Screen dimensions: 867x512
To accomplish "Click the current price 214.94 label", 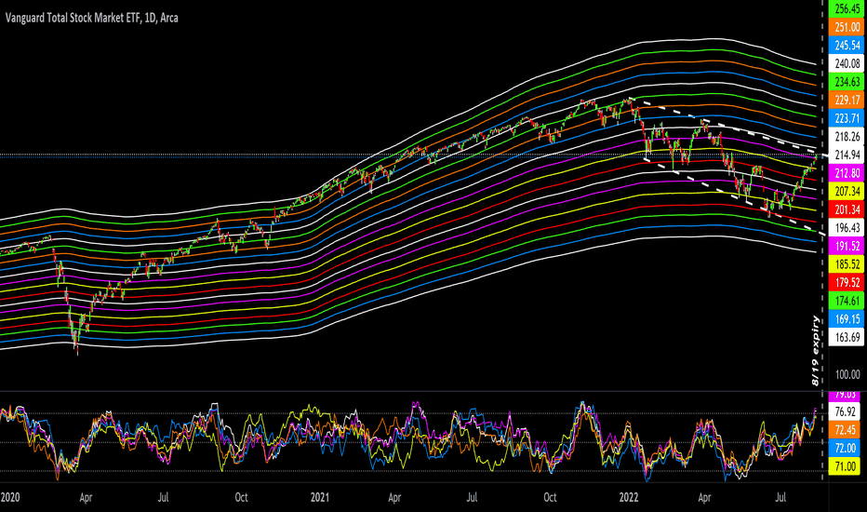I will coord(847,155).
